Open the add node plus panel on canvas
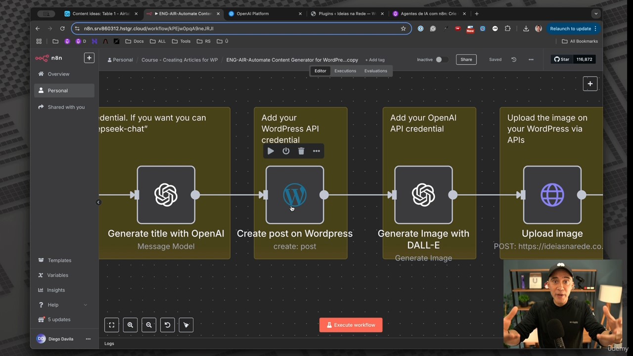Screen dimensions: 633x356 click(590, 84)
